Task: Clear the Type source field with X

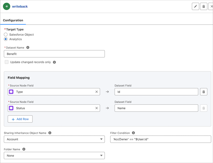Action: pos(97,92)
